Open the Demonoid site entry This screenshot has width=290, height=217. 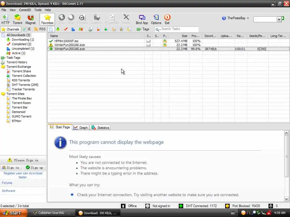[18, 112]
